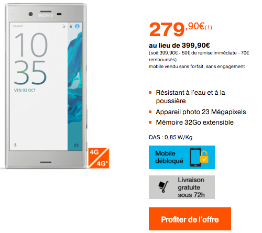Click the SONY logo on the phone
The width and height of the screenshot is (262, 233).
(46, 16)
